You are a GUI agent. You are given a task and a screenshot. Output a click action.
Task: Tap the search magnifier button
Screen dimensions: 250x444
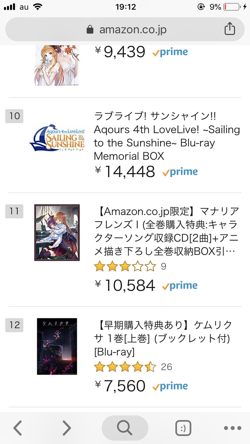(125, 428)
